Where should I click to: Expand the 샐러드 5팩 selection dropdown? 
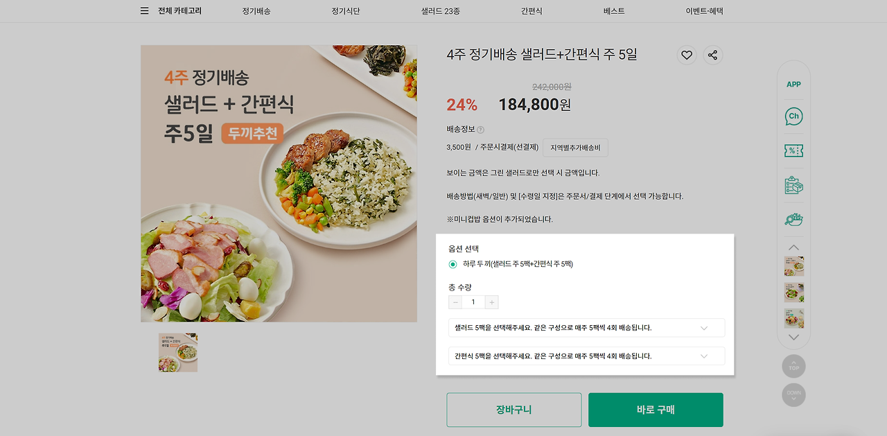586,328
